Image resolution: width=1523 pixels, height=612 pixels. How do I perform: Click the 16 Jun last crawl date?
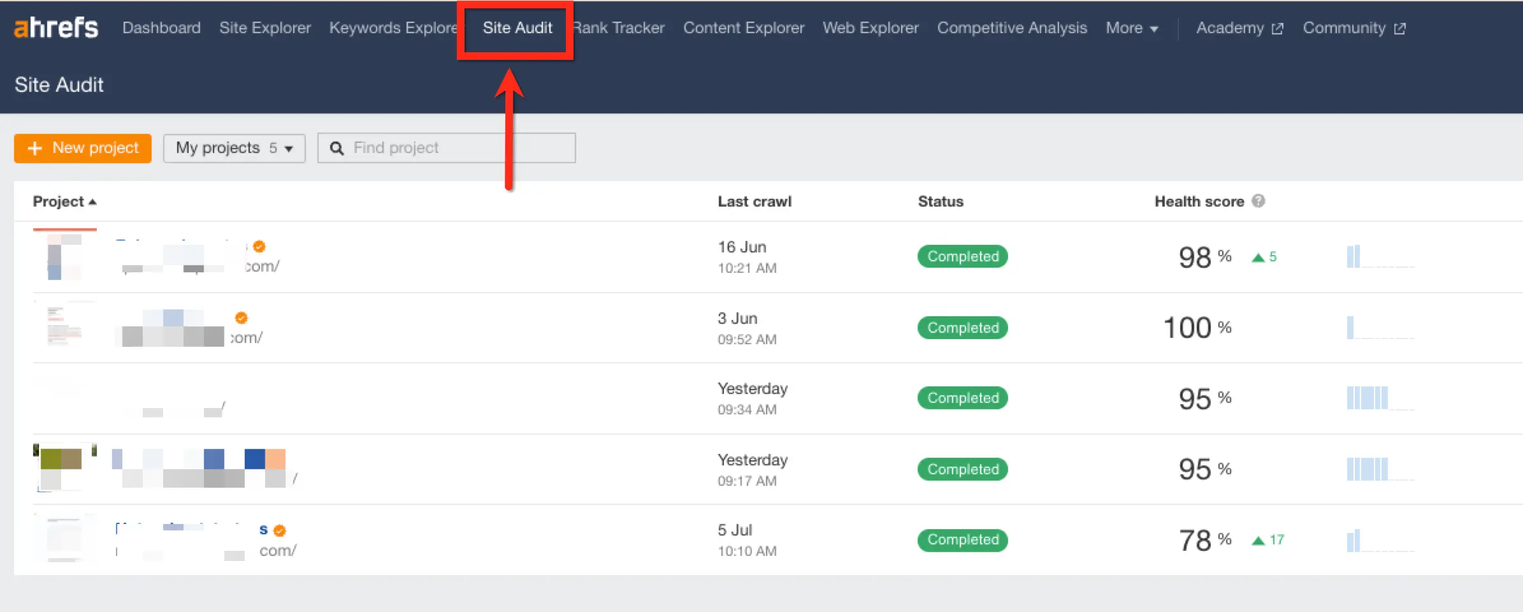[x=742, y=247]
